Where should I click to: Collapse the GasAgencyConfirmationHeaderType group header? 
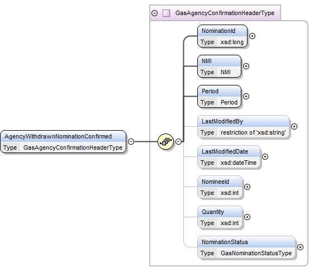click(154, 13)
